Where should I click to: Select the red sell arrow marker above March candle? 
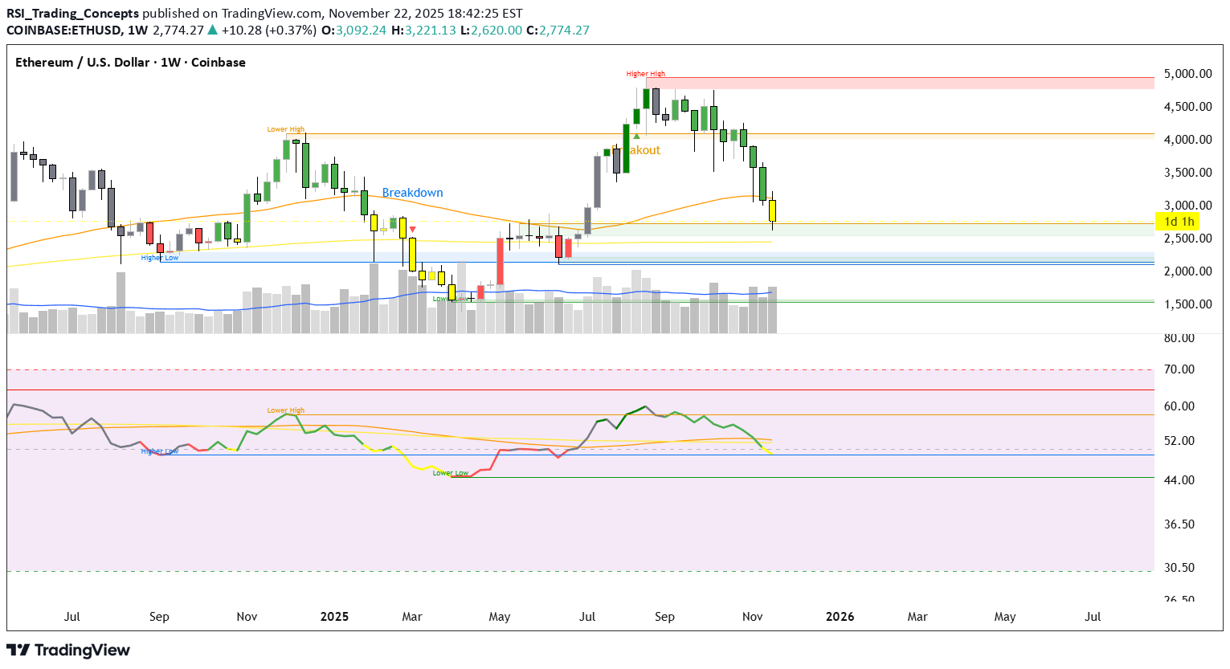coord(412,229)
